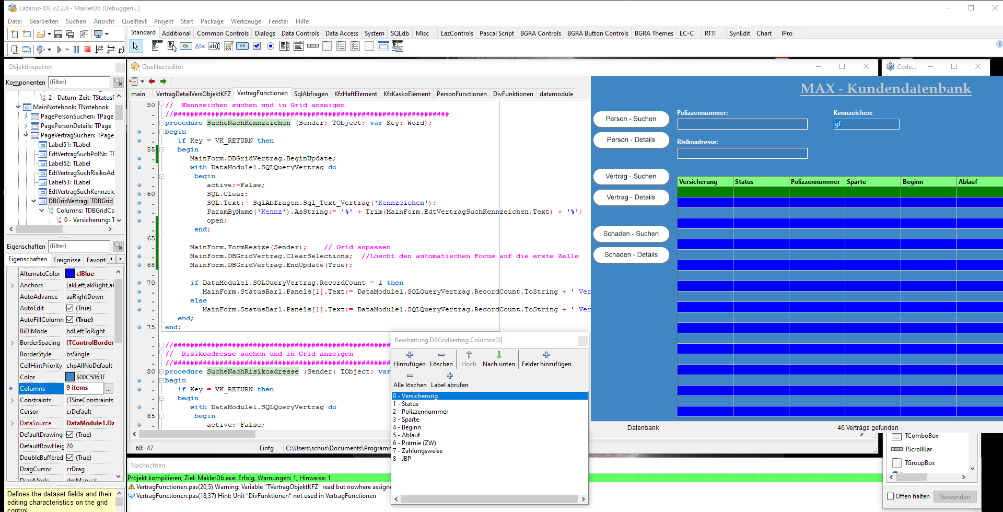Switch to the SqlAbfragen editor tab

[x=310, y=94]
